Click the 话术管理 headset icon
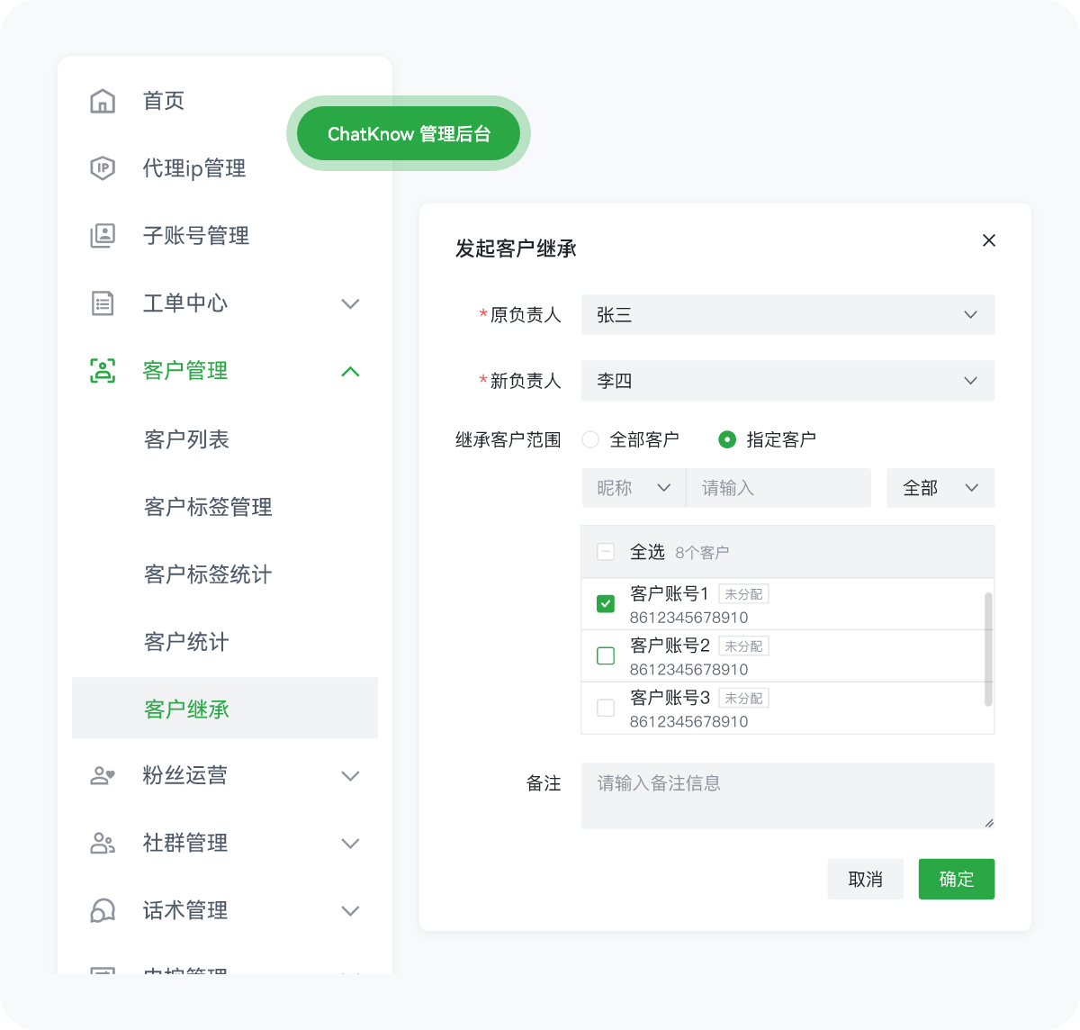This screenshot has height=1030, width=1080. click(x=103, y=910)
